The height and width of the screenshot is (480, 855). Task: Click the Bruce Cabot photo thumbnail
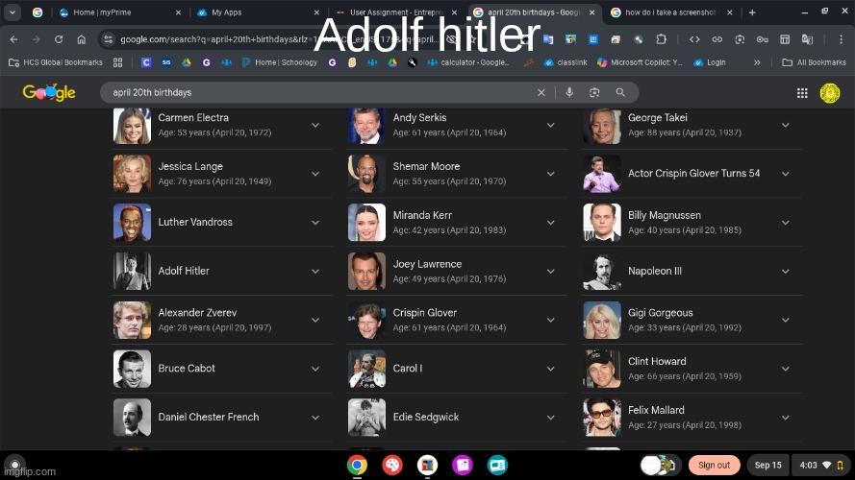point(132,369)
